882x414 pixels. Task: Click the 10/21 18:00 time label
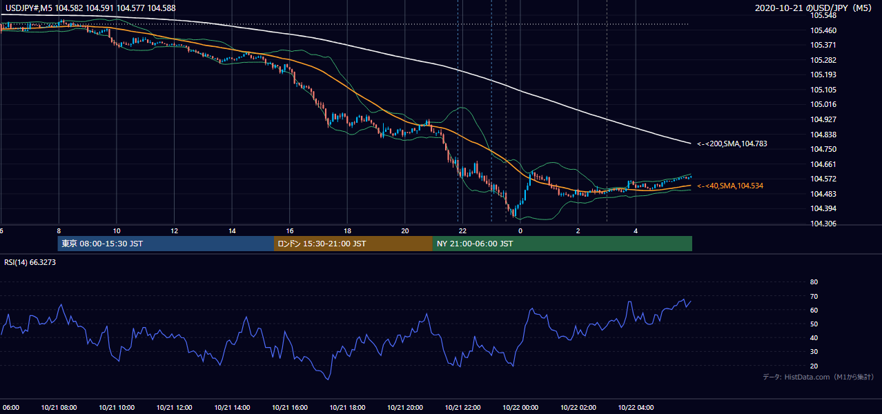347,407
